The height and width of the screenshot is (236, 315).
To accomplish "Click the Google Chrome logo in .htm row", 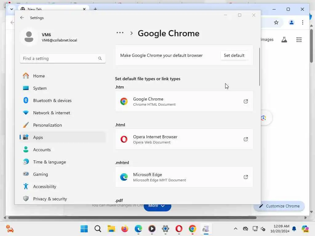I will [124, 101].
